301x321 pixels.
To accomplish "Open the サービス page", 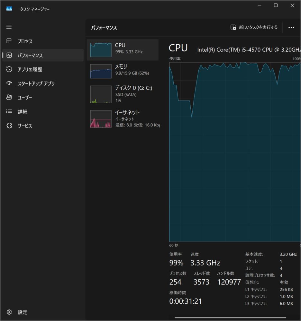I will click(x=43, y=126).
